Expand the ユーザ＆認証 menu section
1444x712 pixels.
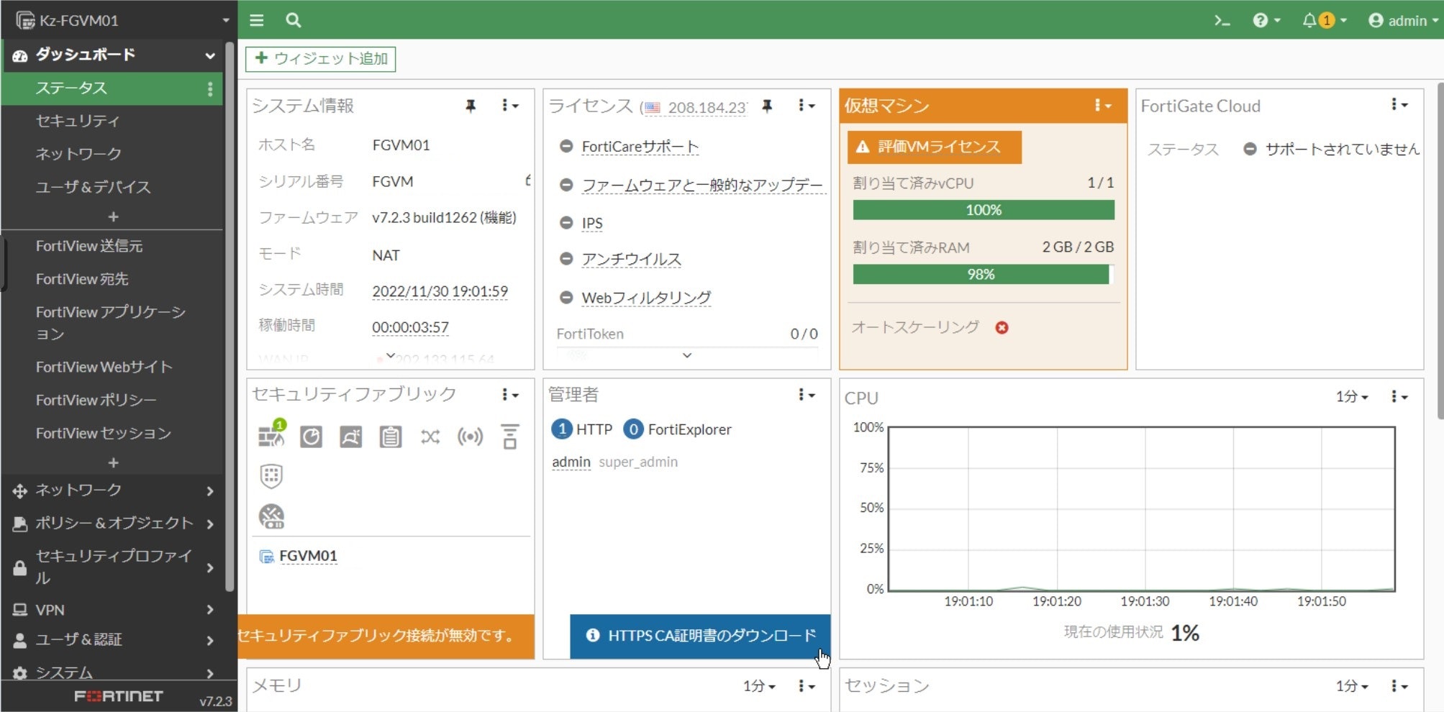112,639
